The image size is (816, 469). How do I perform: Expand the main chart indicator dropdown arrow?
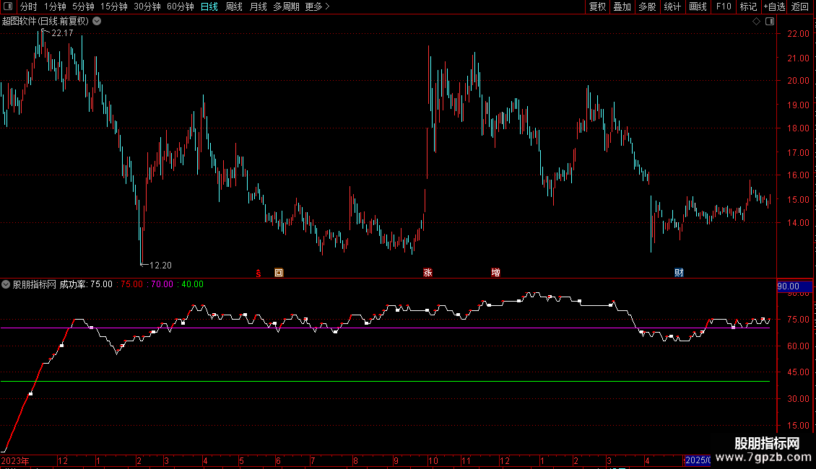click(x=97, y=22)
